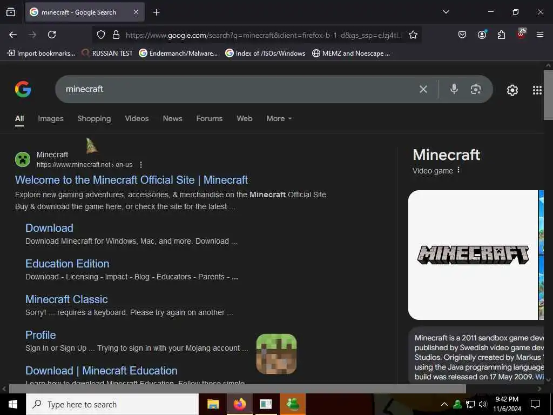Start voice search with microphone

tap(454, 89)
